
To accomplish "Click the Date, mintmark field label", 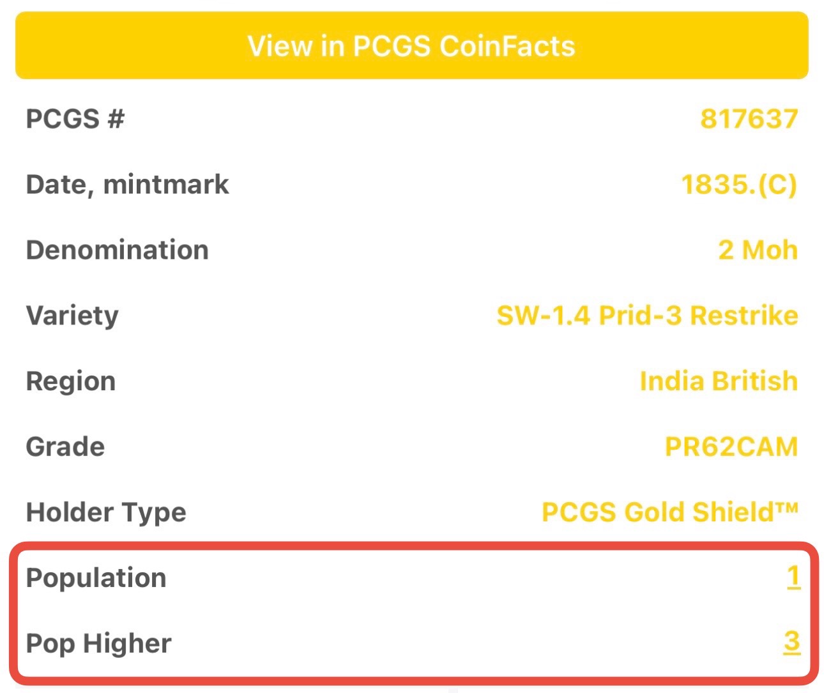I will (127, 185).
